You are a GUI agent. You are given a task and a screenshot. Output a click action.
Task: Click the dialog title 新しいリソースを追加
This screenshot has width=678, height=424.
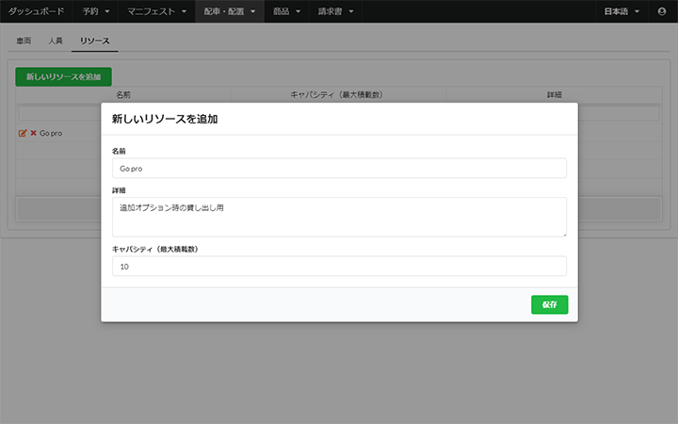tap(165, 119)
